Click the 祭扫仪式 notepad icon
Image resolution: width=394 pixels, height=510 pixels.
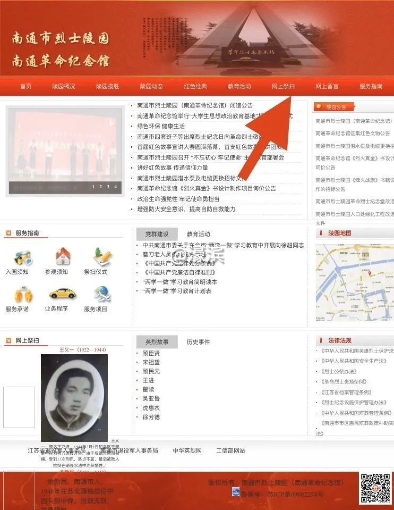(102, 257)
